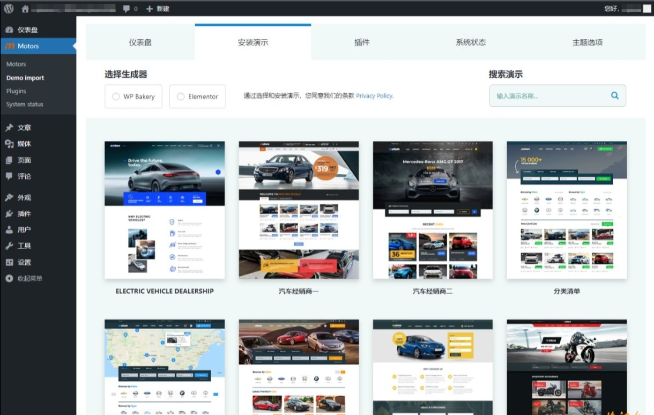
Task: Click the search magnifier icon
Action: pos(615,96)
